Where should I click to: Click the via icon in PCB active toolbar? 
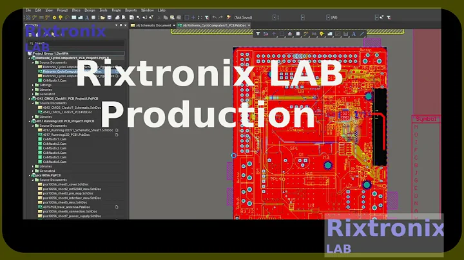point(322,34)
